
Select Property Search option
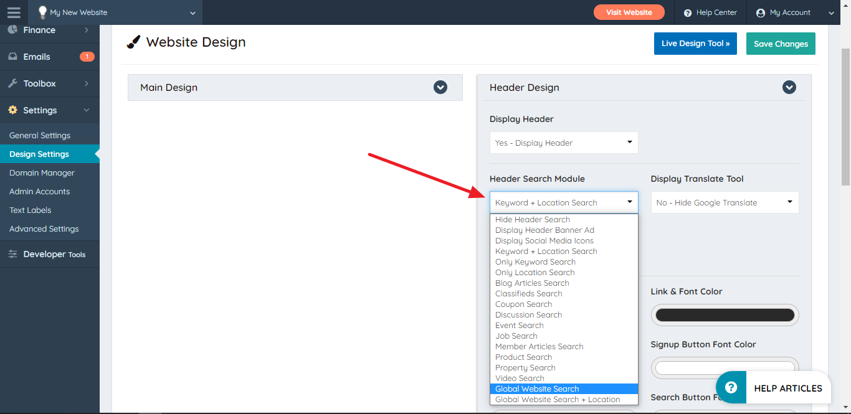coord(564,367)
